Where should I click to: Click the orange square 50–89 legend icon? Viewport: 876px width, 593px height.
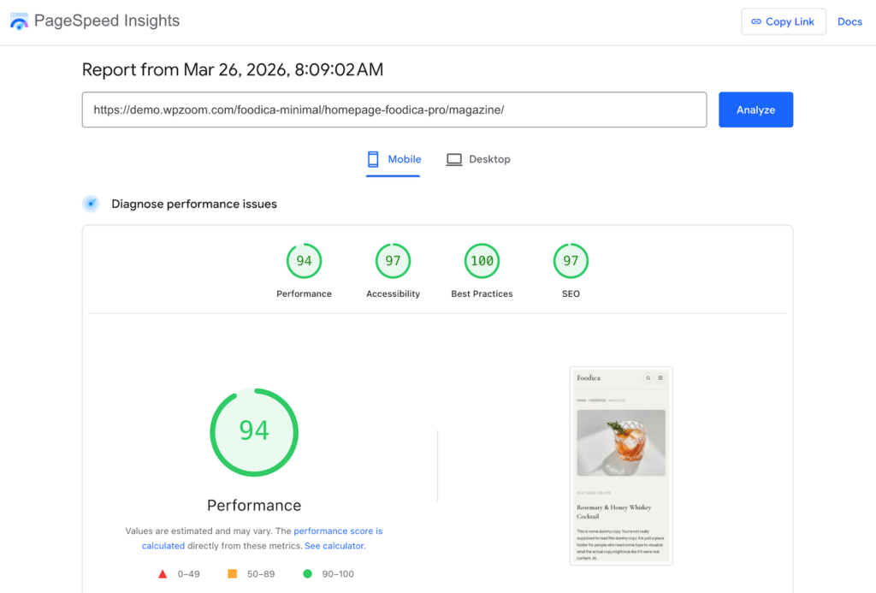point(232,573)
